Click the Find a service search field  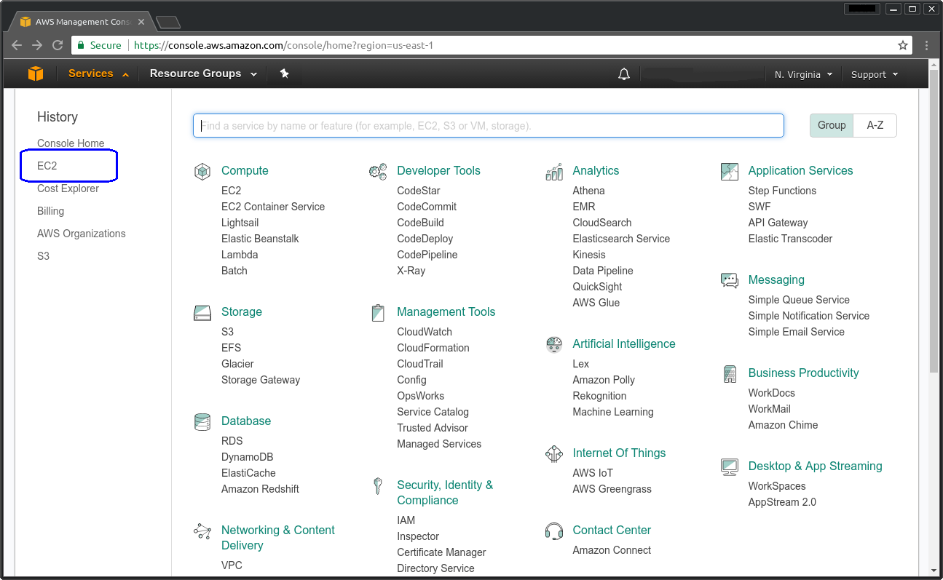(x=488, y=126)
